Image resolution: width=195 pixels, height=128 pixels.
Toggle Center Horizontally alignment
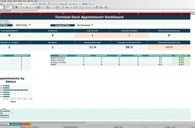39,7
